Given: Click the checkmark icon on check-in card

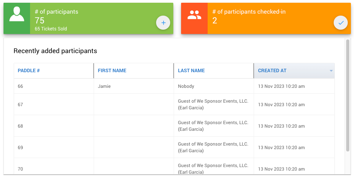Looking at the screenshot, I should pyautogui.click(x=341, y=23).
